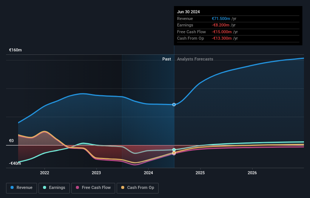Click the Past label
310x198 pixels.
click(x=167, y=59)
